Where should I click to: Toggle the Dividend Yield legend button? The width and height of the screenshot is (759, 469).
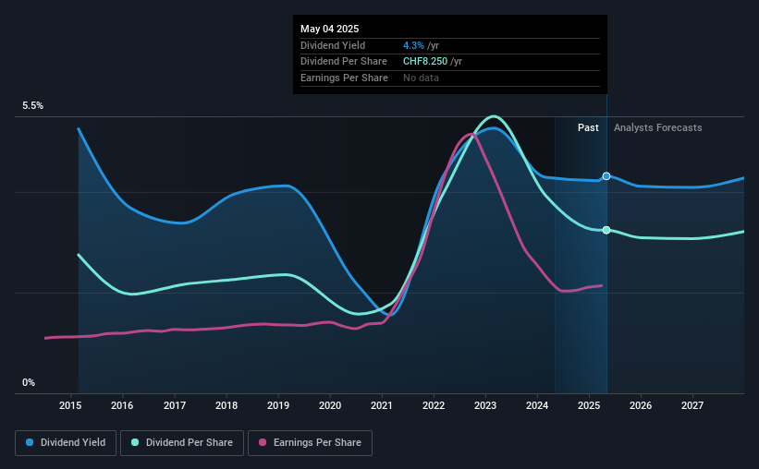click(x=66, y=443)
